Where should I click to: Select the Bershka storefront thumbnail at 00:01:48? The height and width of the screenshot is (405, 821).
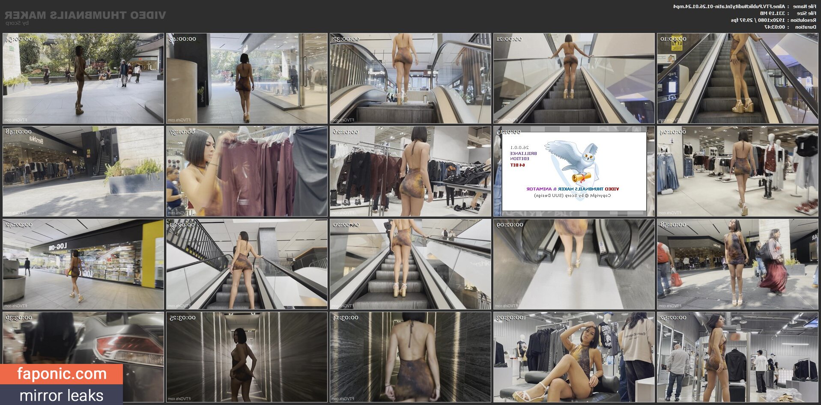click(x=83, y=171)
